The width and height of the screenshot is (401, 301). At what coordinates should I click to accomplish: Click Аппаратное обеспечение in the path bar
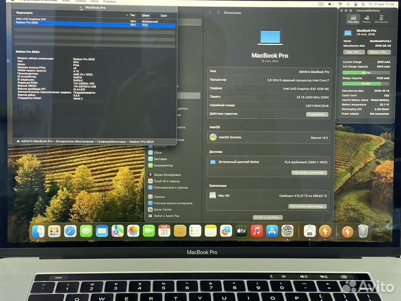[x=75, y=142]
